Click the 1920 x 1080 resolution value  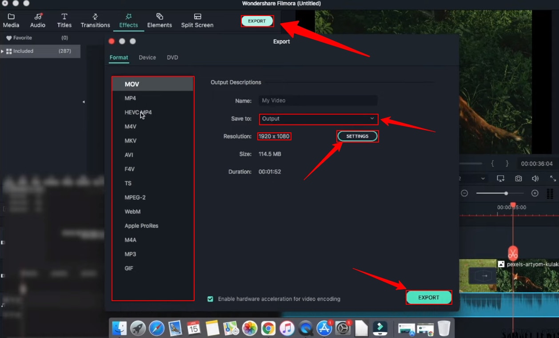(274, 136)
